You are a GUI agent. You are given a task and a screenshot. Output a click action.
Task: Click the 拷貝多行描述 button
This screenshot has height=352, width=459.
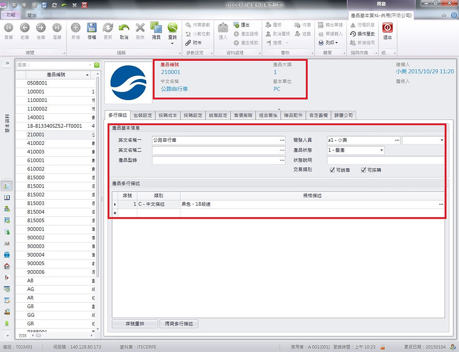179,323
